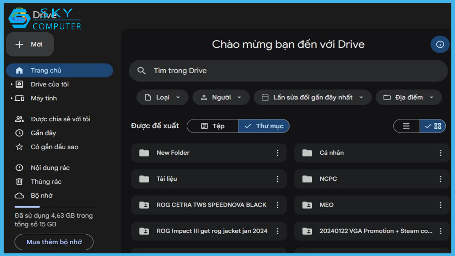Click the Tài liệu folder icon
Image resolution: width=455 pixels, height=256 pixels.
144,179
